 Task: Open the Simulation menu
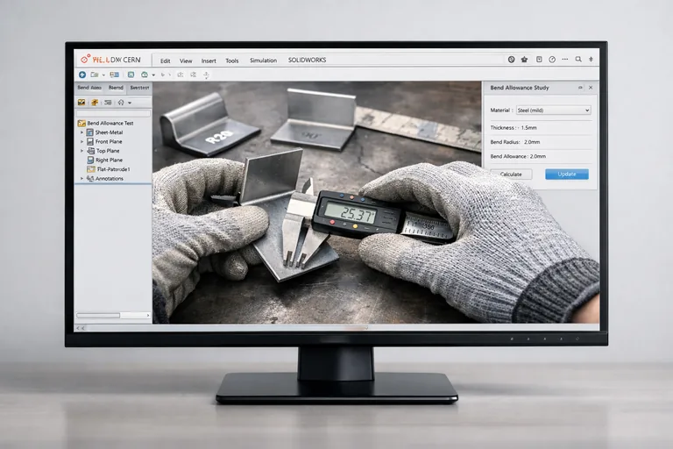pyautogui.click(x=263, y=61)
